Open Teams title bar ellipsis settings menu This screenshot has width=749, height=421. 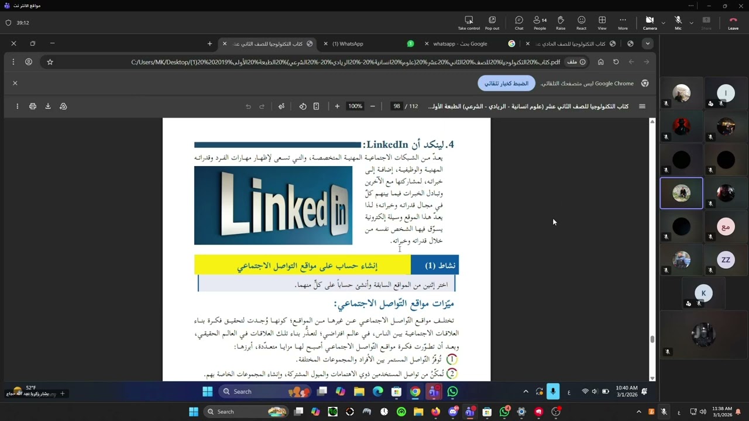click(x=691, y=6)
